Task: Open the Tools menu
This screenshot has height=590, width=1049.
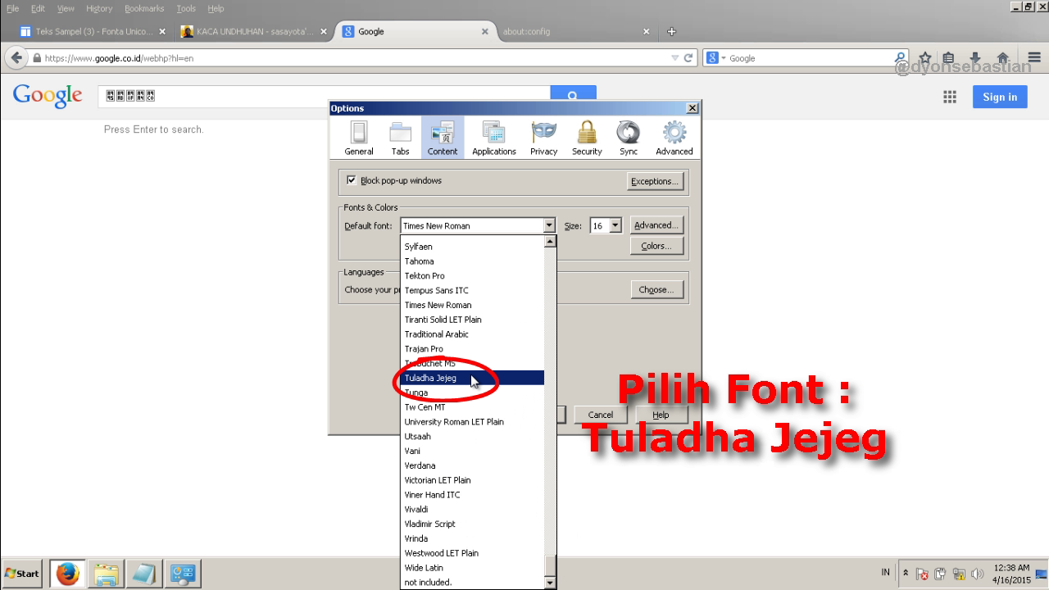Action: tap(186, 8)
